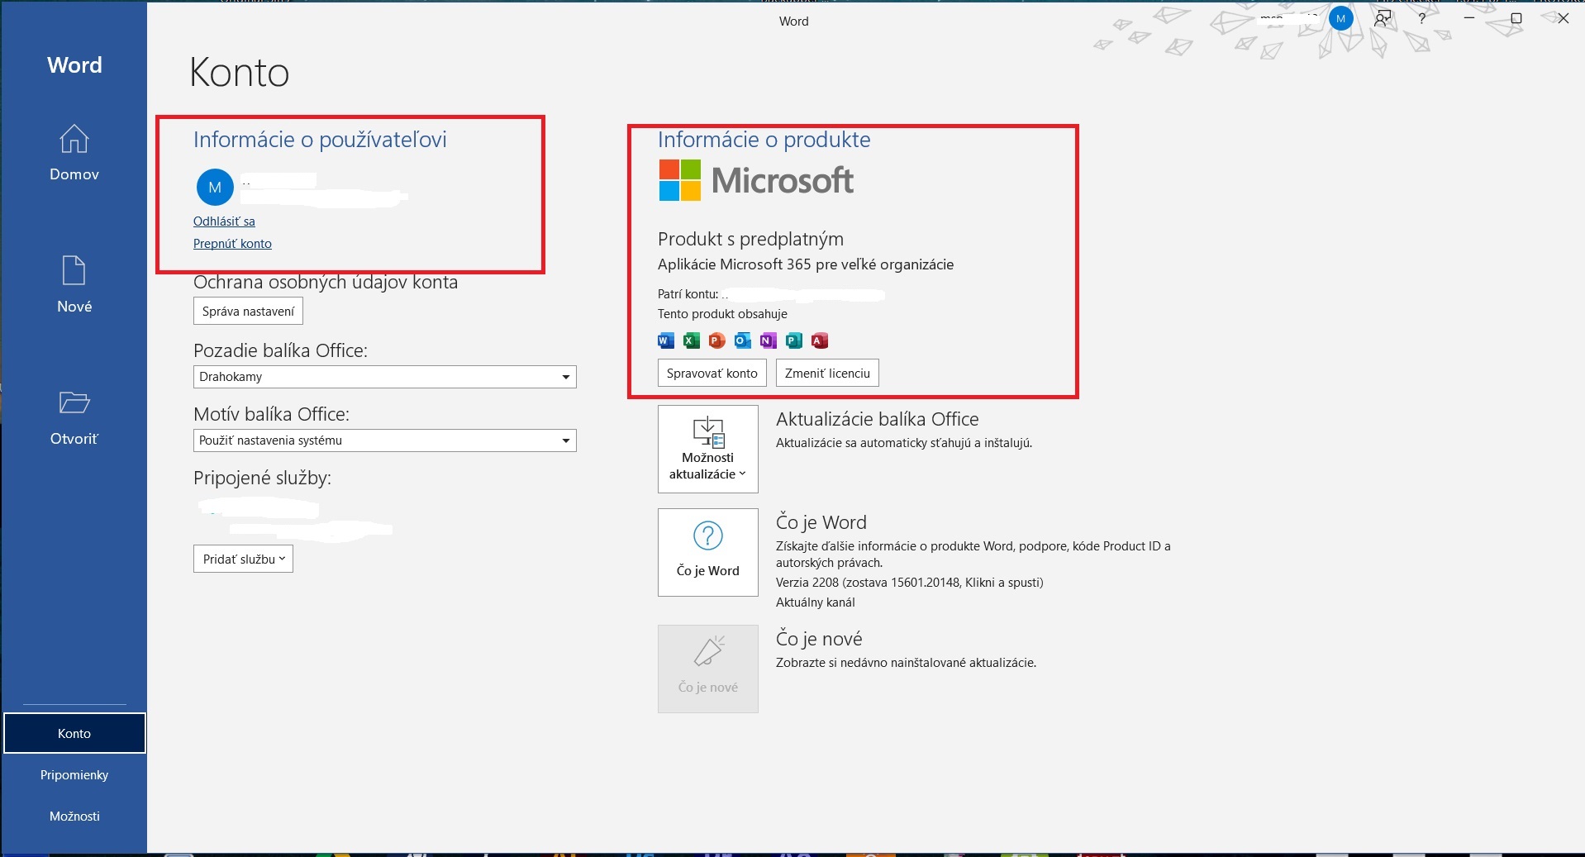The image size is (1585, 857).
Task: Click the profile avatar in user information
Action: tap(215, 188)
